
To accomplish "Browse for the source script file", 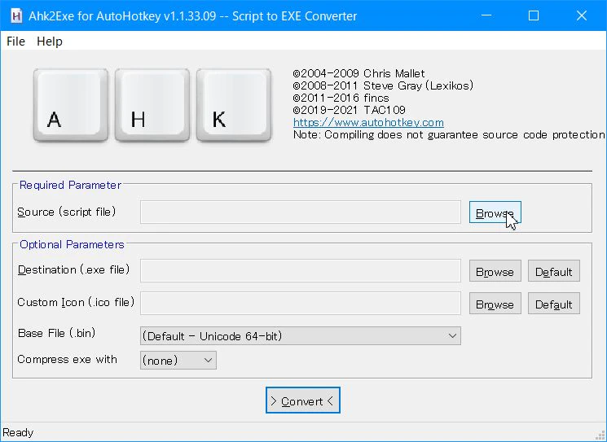I will coord(495,212).
